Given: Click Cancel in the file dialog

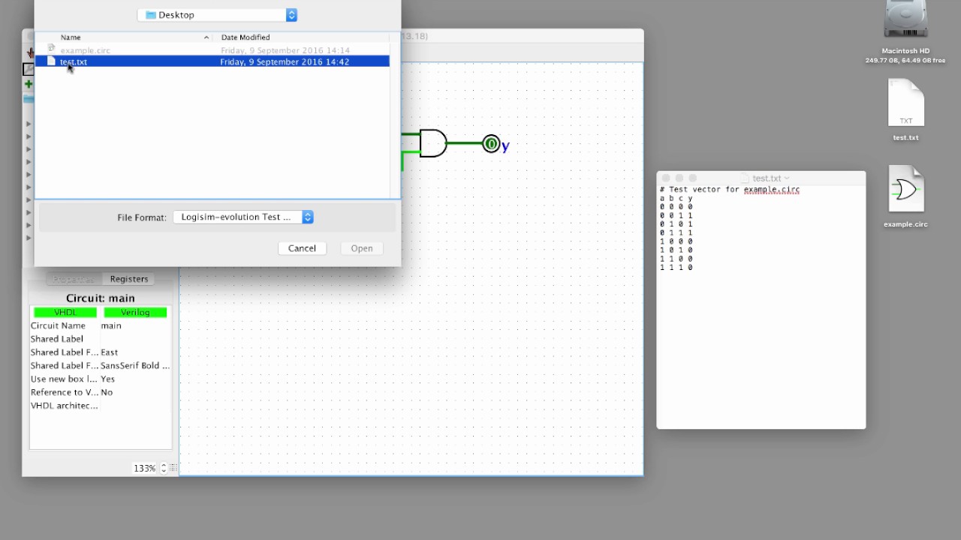Looking at the screenshot, I should coord(302,248).
